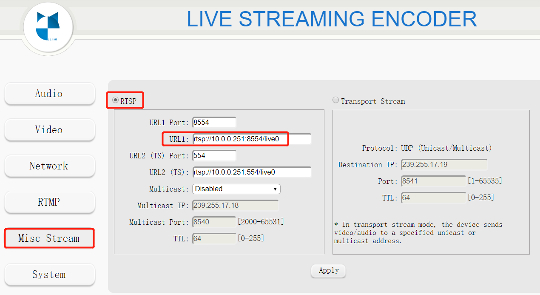
Task: Click the [2000-65531] port range hint
Action: click(x=261, y=222)
